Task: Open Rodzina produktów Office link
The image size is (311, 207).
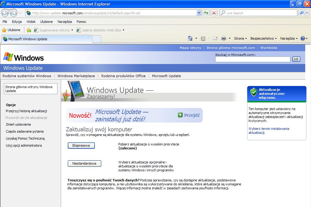Action: click(x=123, y=76)
